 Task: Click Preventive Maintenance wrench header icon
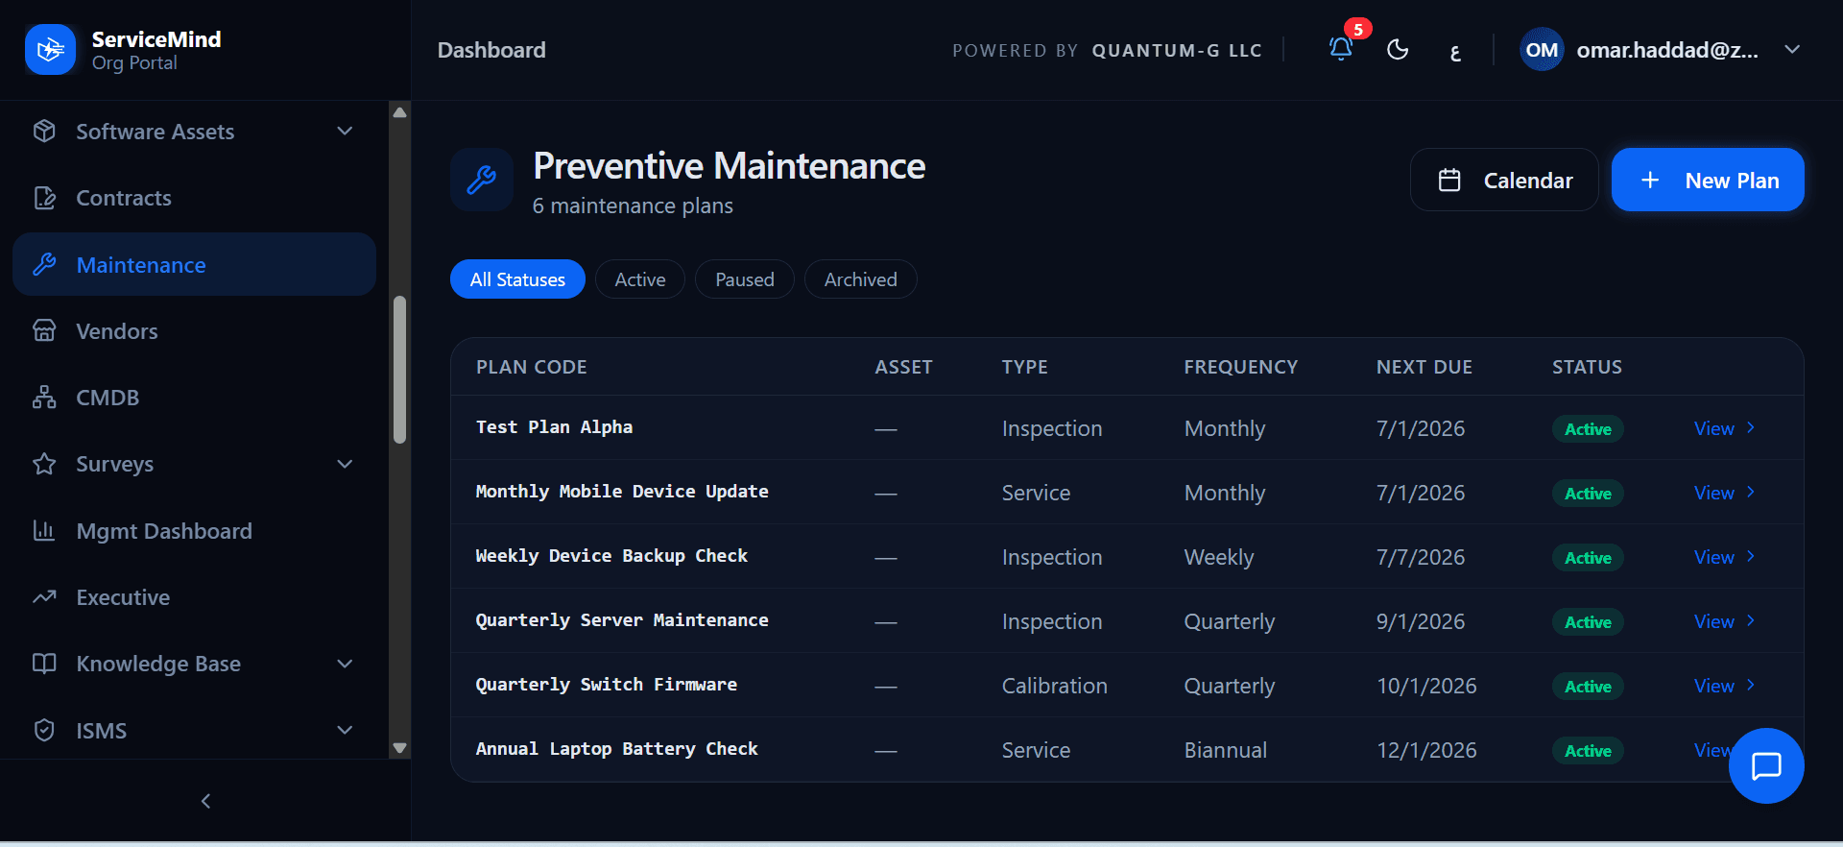point(482,180)
